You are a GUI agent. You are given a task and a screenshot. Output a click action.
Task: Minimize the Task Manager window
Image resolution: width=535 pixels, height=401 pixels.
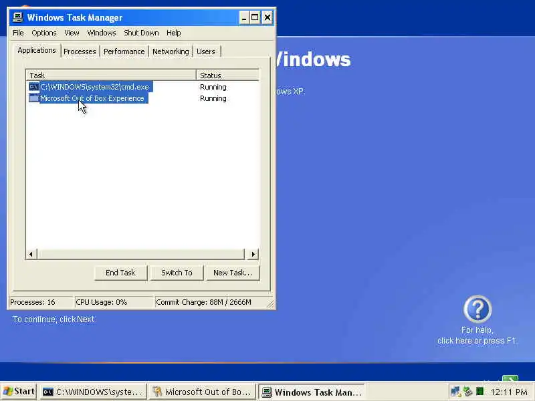243,17
